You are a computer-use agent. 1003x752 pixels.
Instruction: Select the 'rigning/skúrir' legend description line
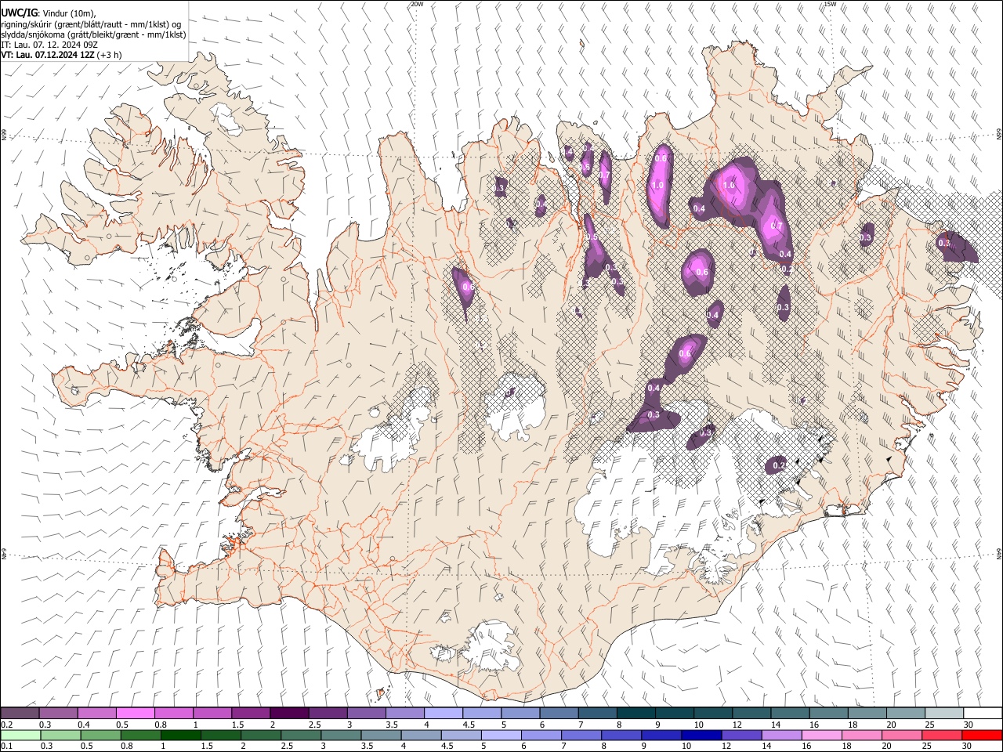point(92,24)
